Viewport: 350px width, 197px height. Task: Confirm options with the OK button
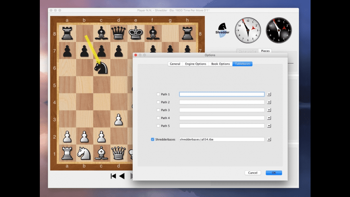pyautogui.click(x=274, y=173)
